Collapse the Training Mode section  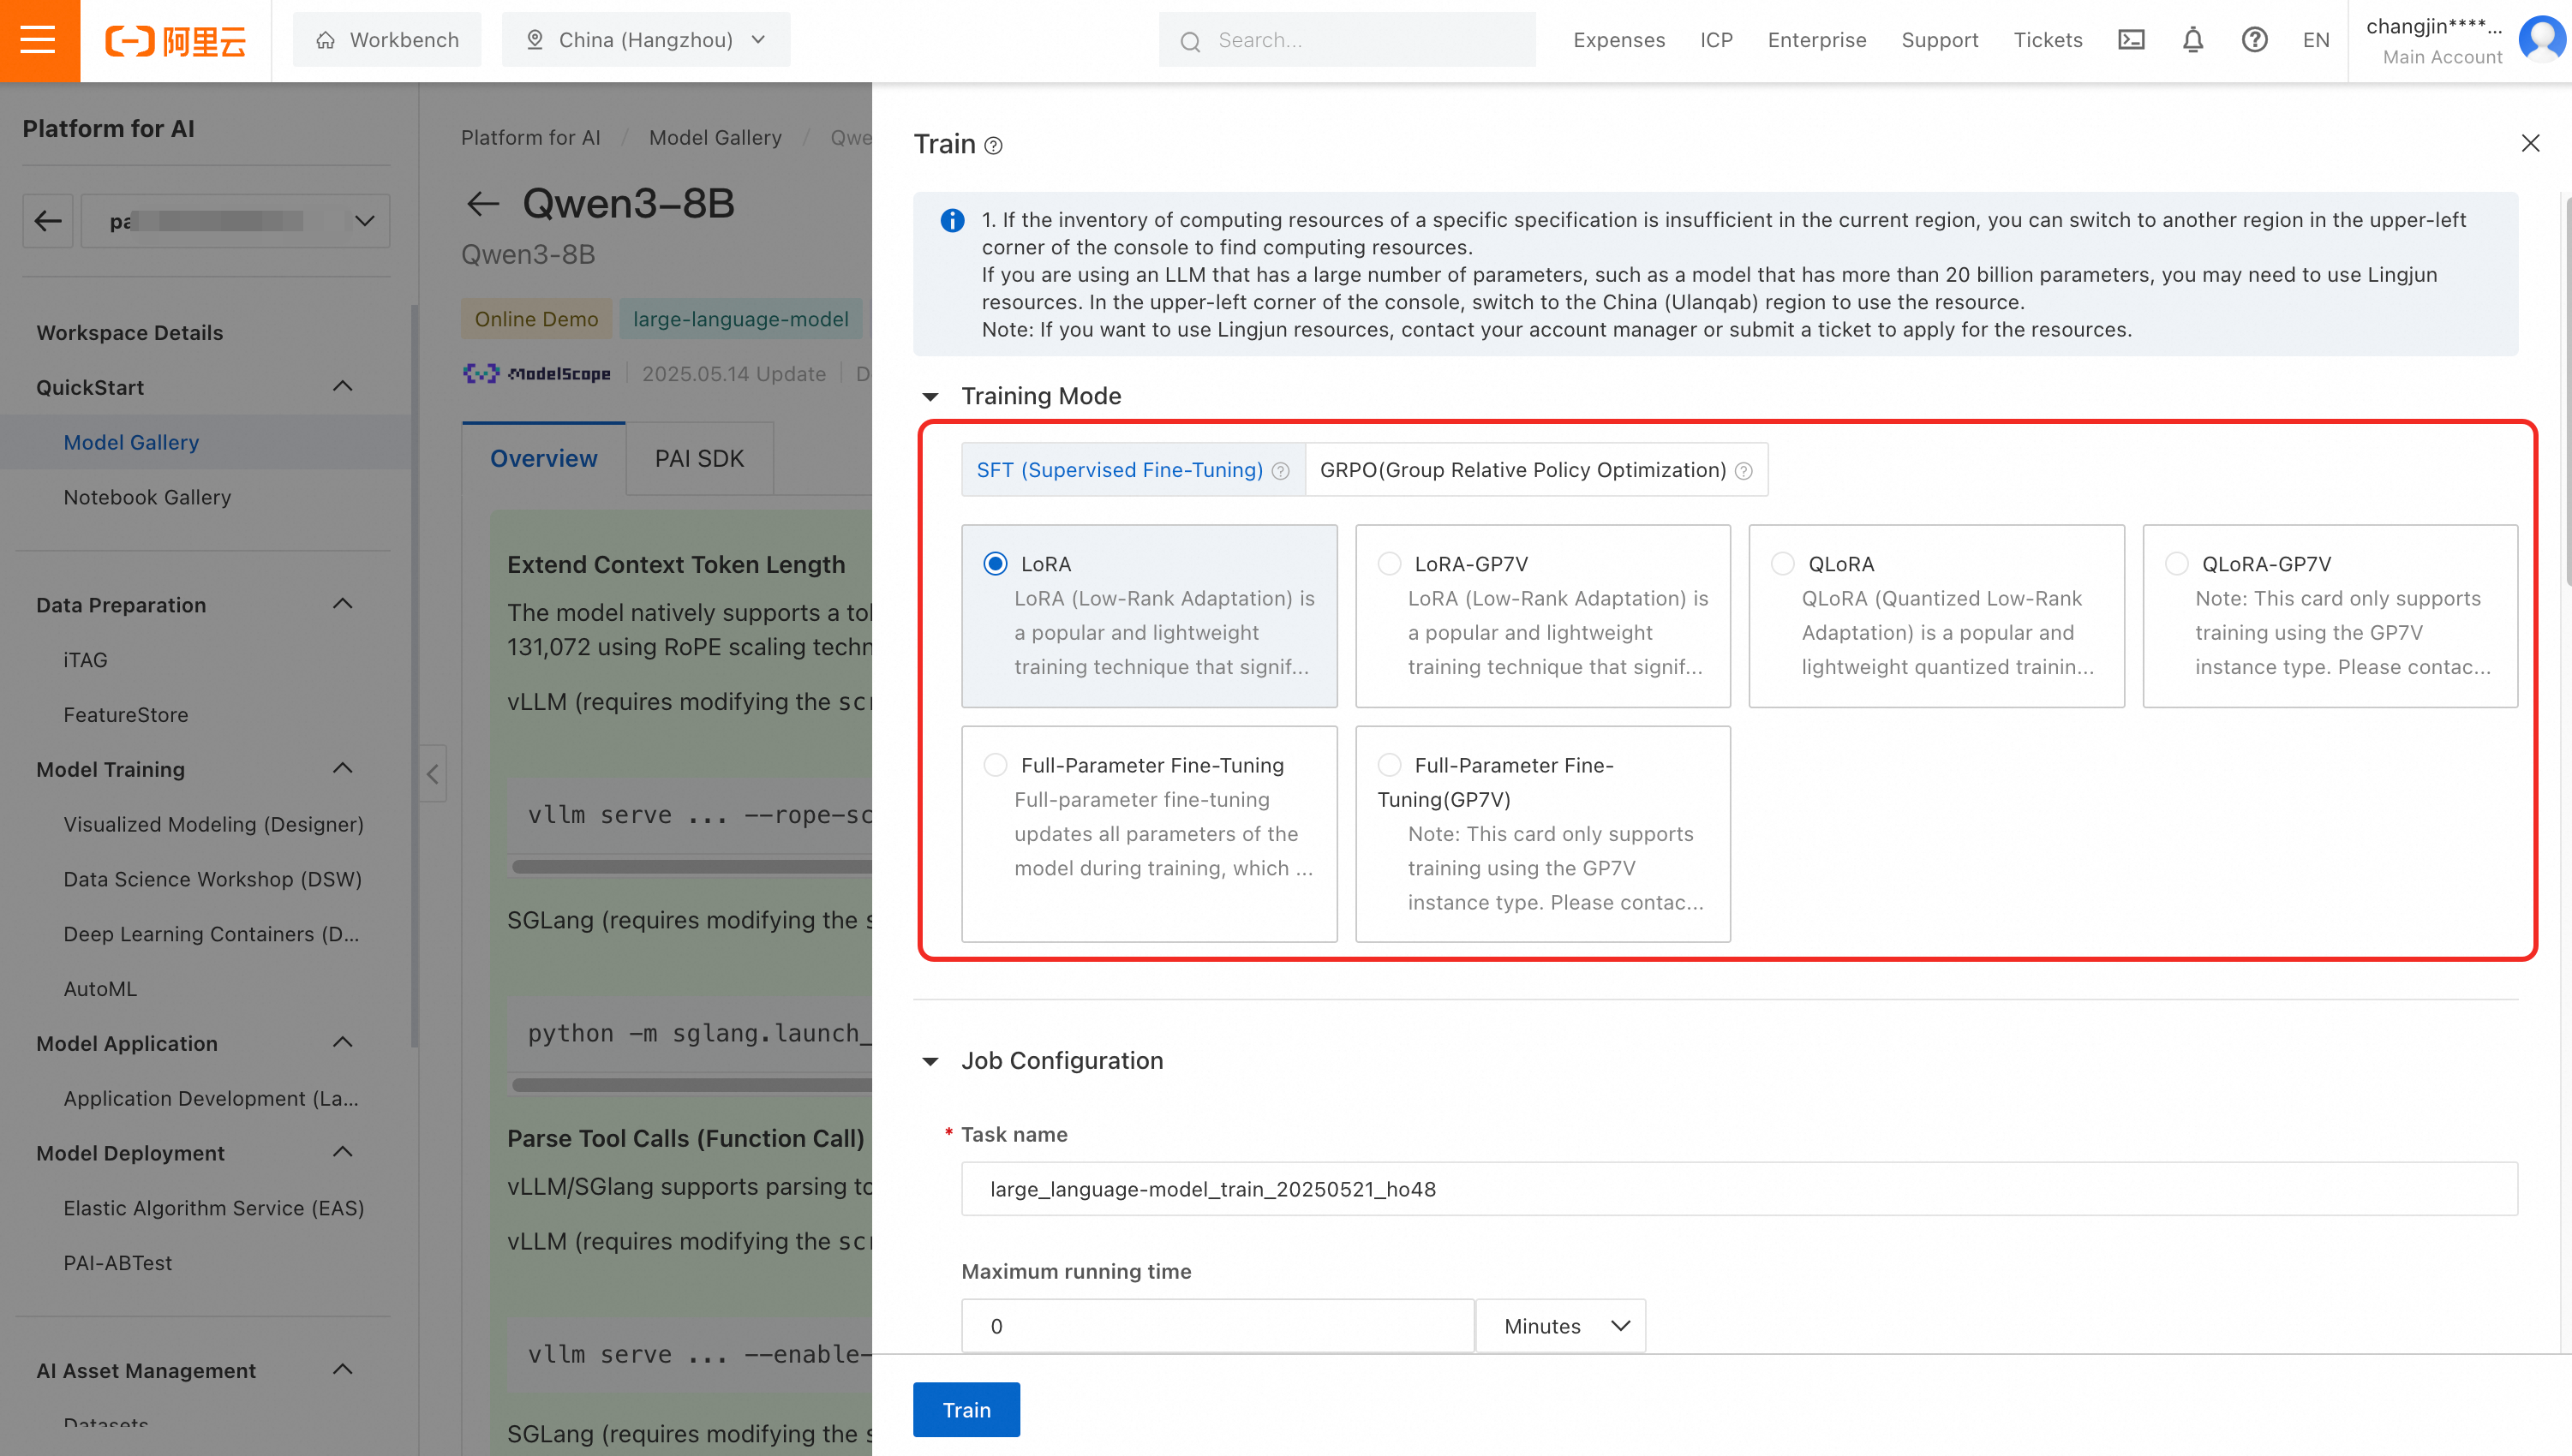[930, 397]
